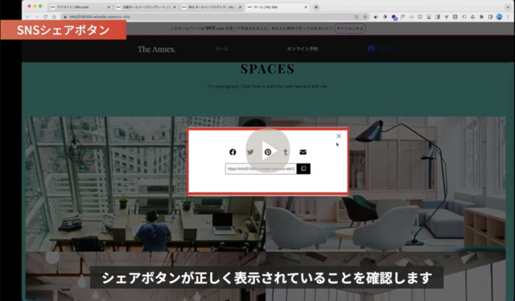Open the ホーム navigation menu item

(222, 48)
